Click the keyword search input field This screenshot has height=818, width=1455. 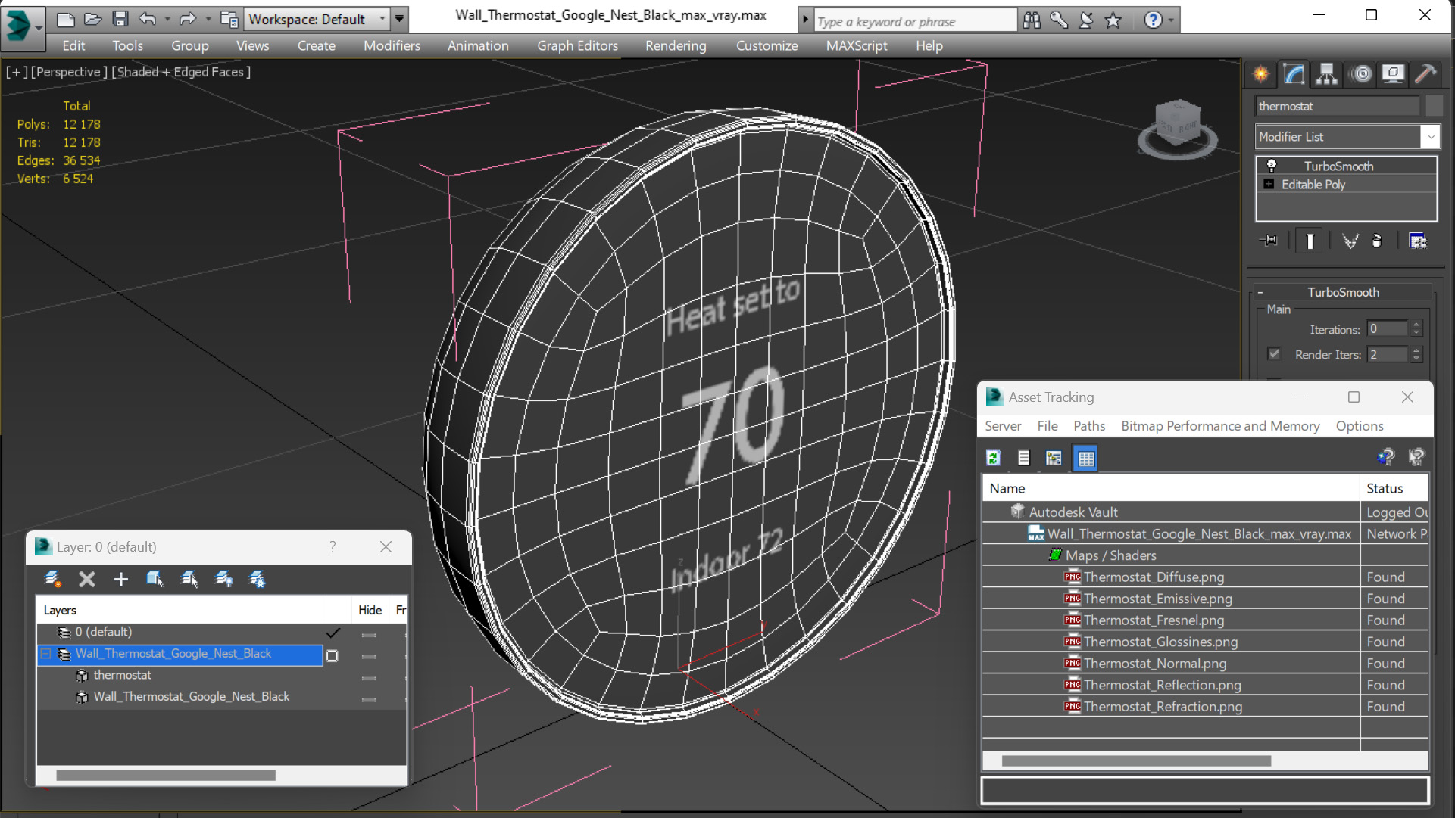(915, 21)
